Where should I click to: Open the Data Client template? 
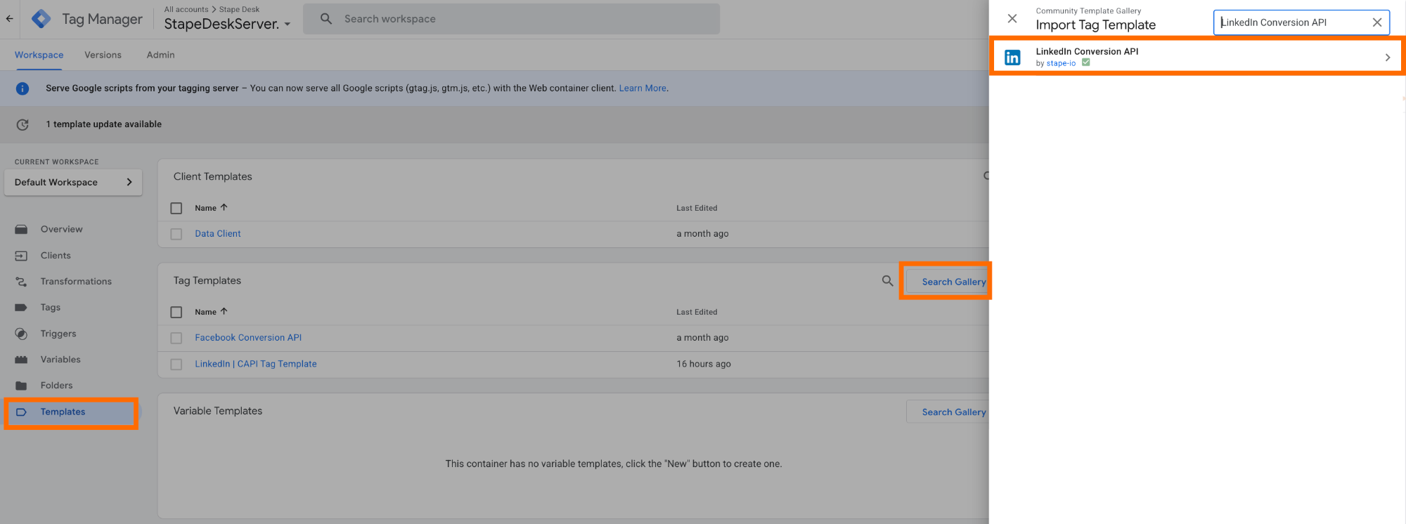click(x=218, y=234)
